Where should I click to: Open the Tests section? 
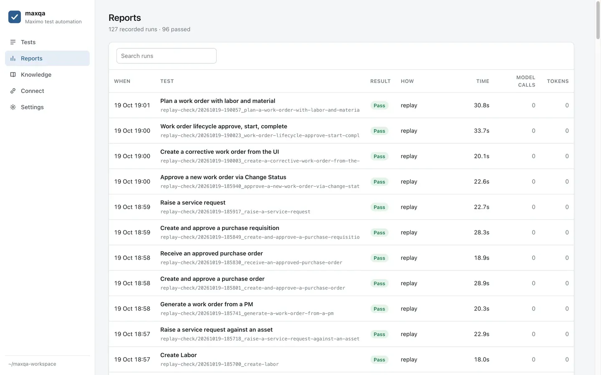47,42
